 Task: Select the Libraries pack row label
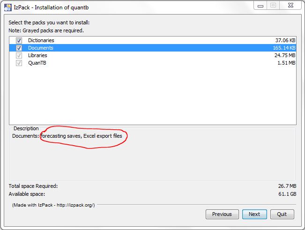click(37, 55)
